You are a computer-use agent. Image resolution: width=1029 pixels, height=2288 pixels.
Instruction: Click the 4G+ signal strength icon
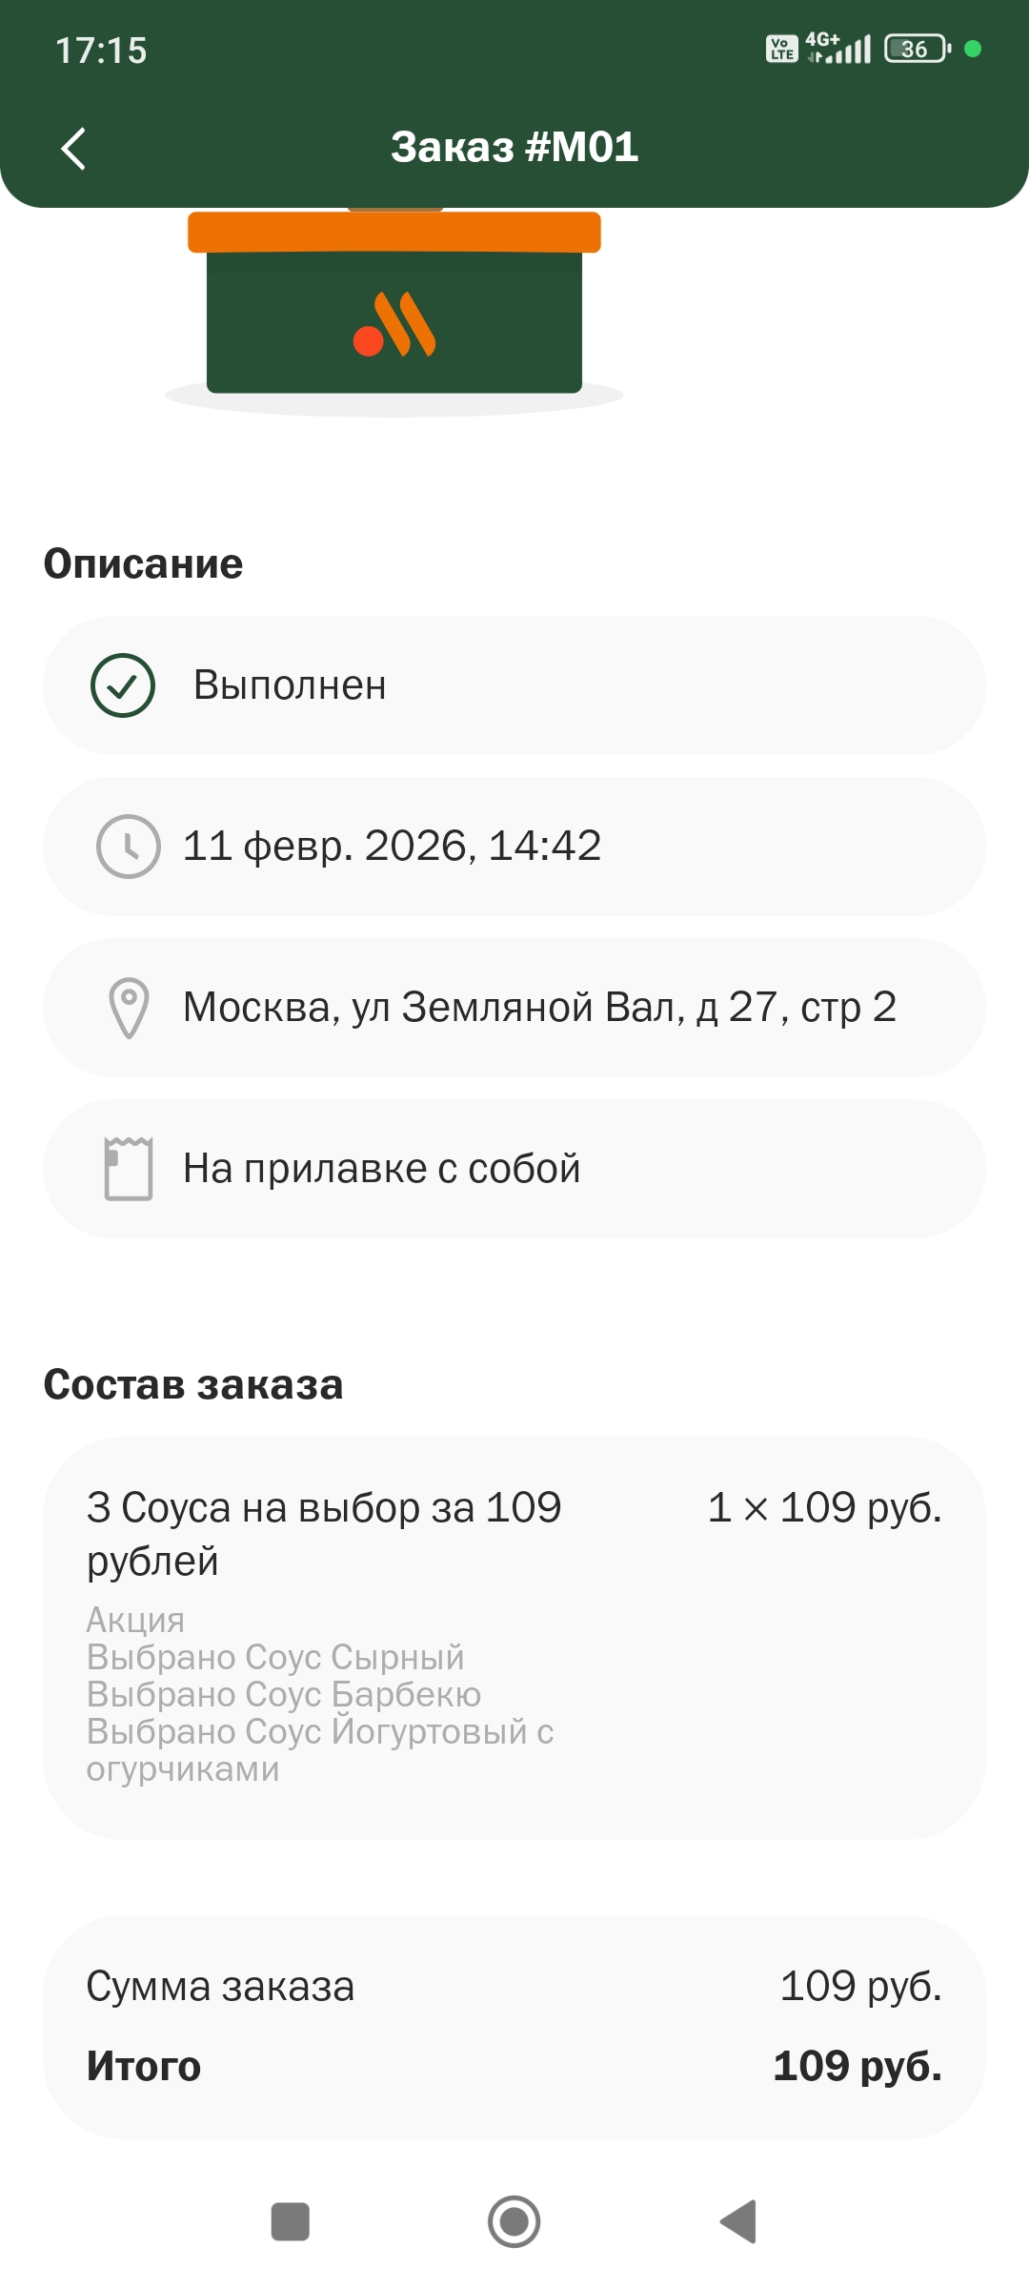[x=838, y=48]
